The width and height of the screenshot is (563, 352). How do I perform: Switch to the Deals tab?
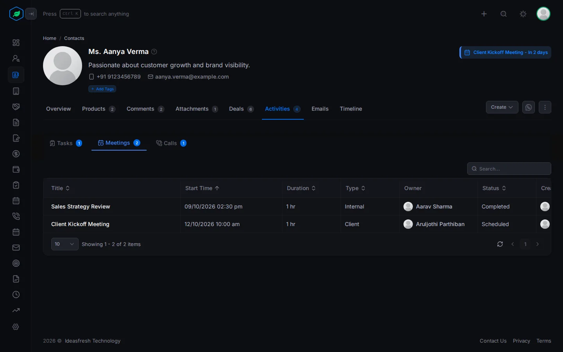pos(241,109)
